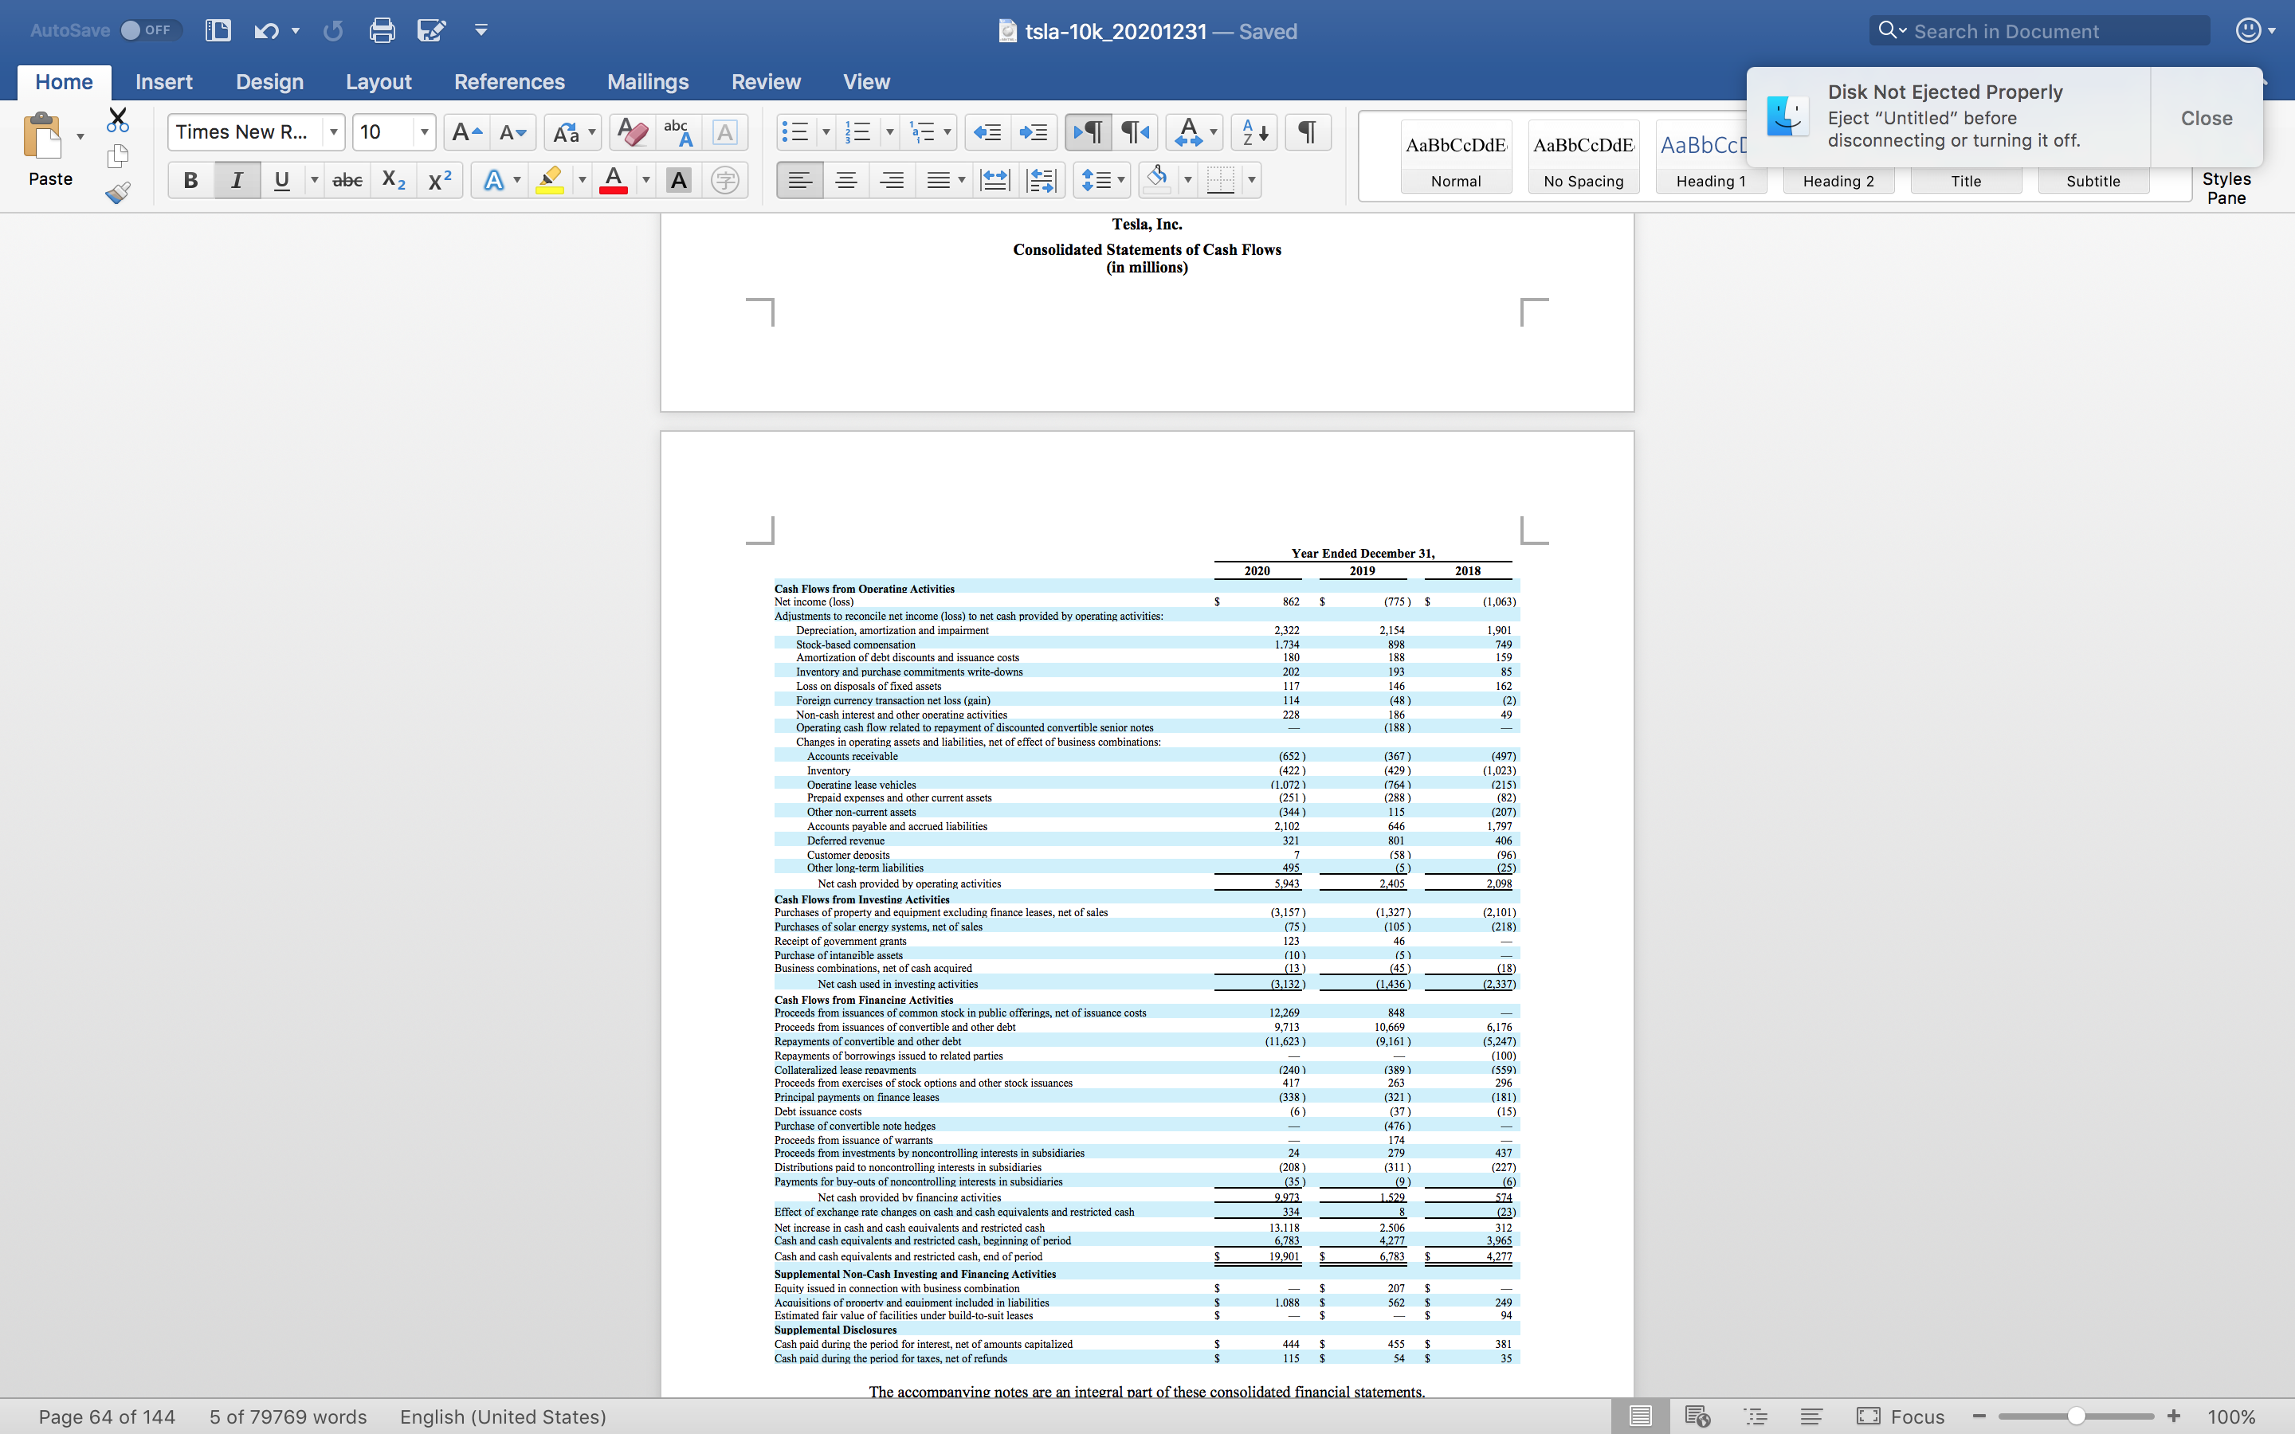Switch to Outline view in status bar
This screenshot has width=2295, height=1434.
click(1756, 1416)
